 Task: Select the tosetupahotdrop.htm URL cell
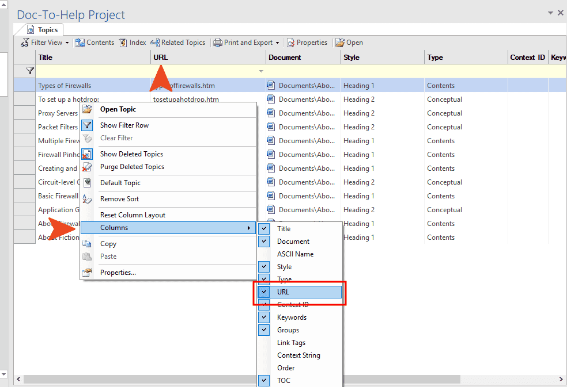click(x=208, y=99)
